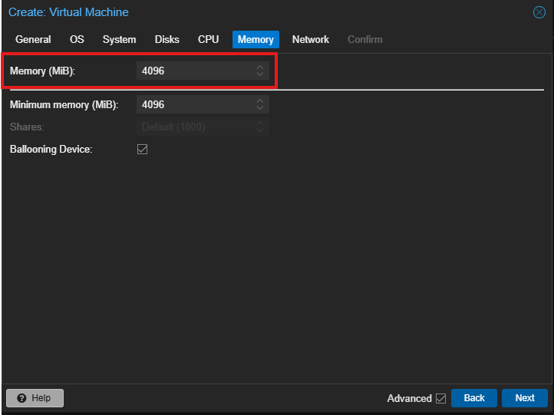Click the Advanced label text
Screen dimensions: 554x415
(x=409, y=398)
